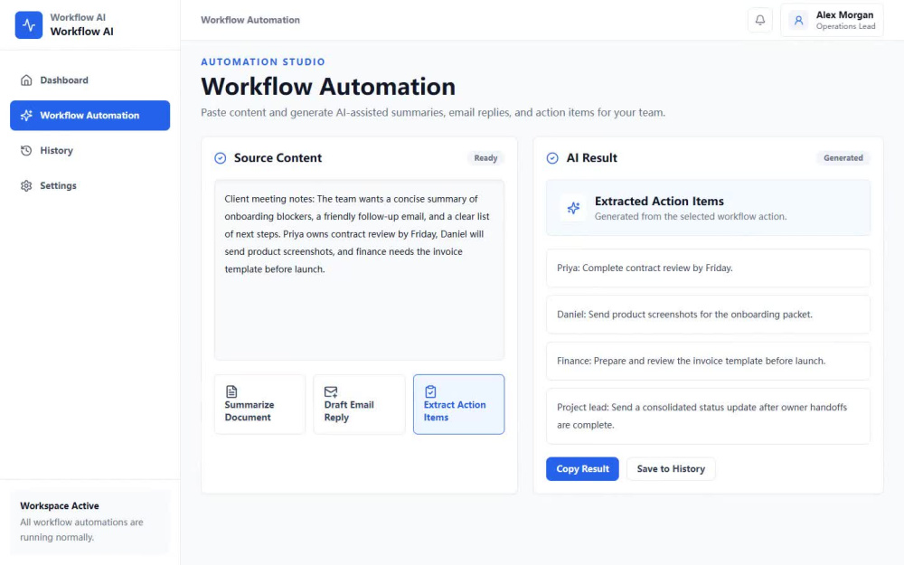This screenshot has height=565, width=904.
Task: Click the sparkle icon in Extracted Action Items card
Action: [573, 208]
